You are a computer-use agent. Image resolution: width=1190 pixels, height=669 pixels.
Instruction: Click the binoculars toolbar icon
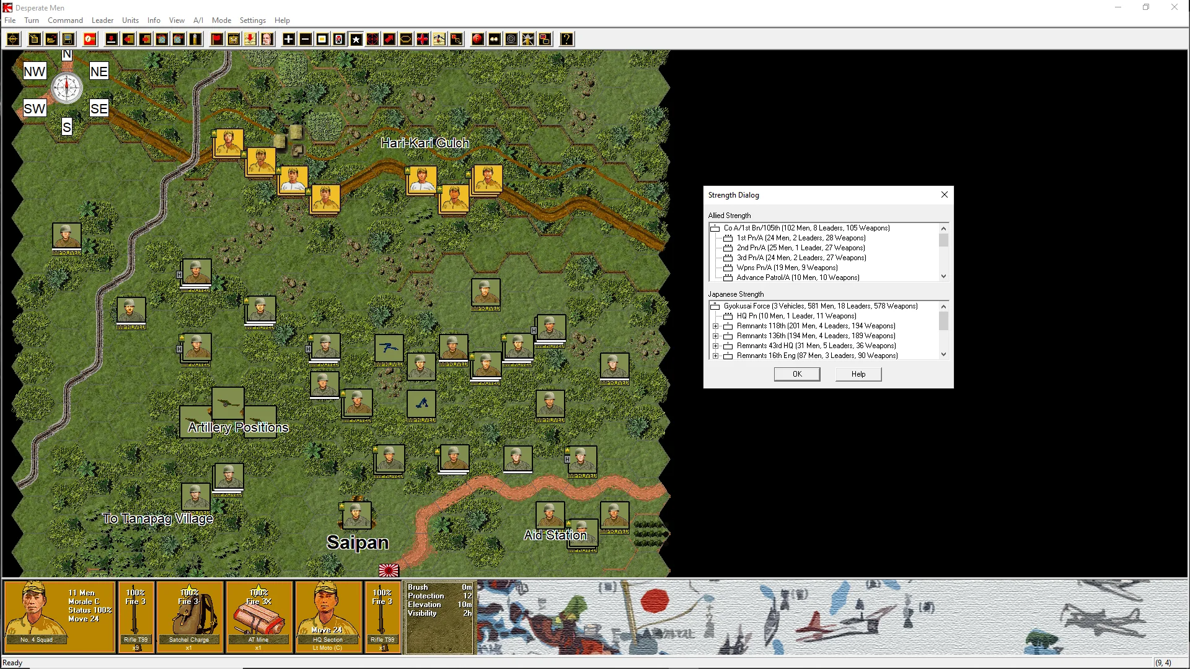495,40
